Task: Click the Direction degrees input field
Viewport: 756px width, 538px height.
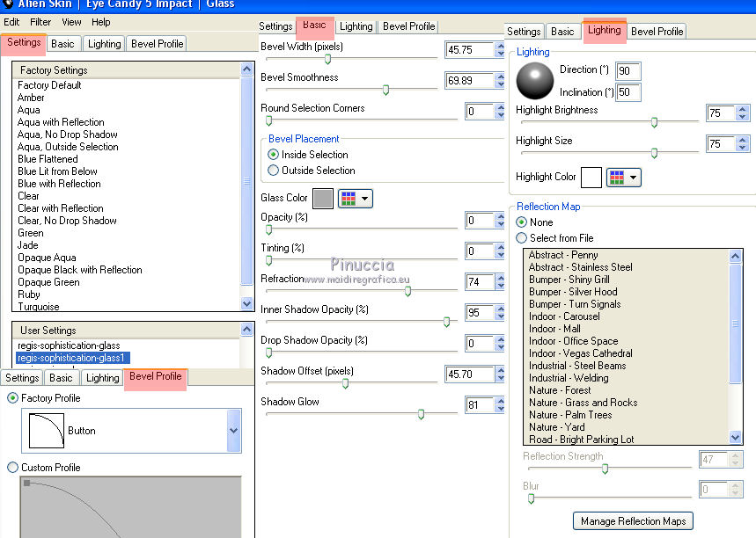Action: (x=628, y=71)
